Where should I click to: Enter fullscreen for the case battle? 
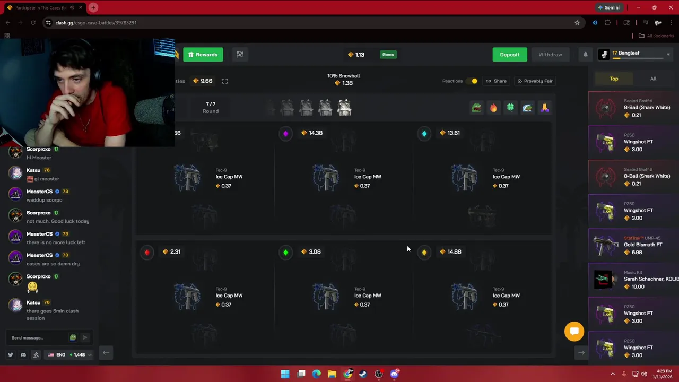point(225,81)
